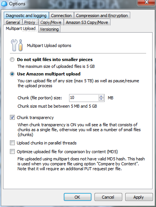Open Amazon S3 Copy/Move tab
The height and width of the screenshot is (207, 156).
87,22
